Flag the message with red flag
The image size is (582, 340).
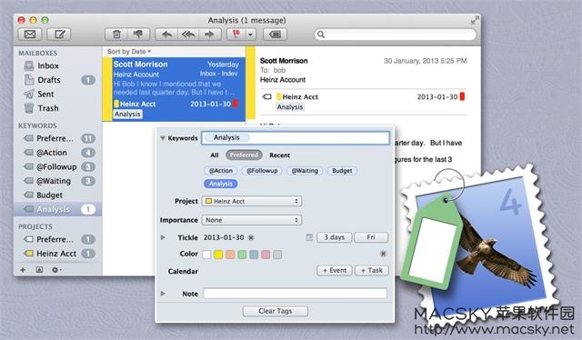coord(236,35)
